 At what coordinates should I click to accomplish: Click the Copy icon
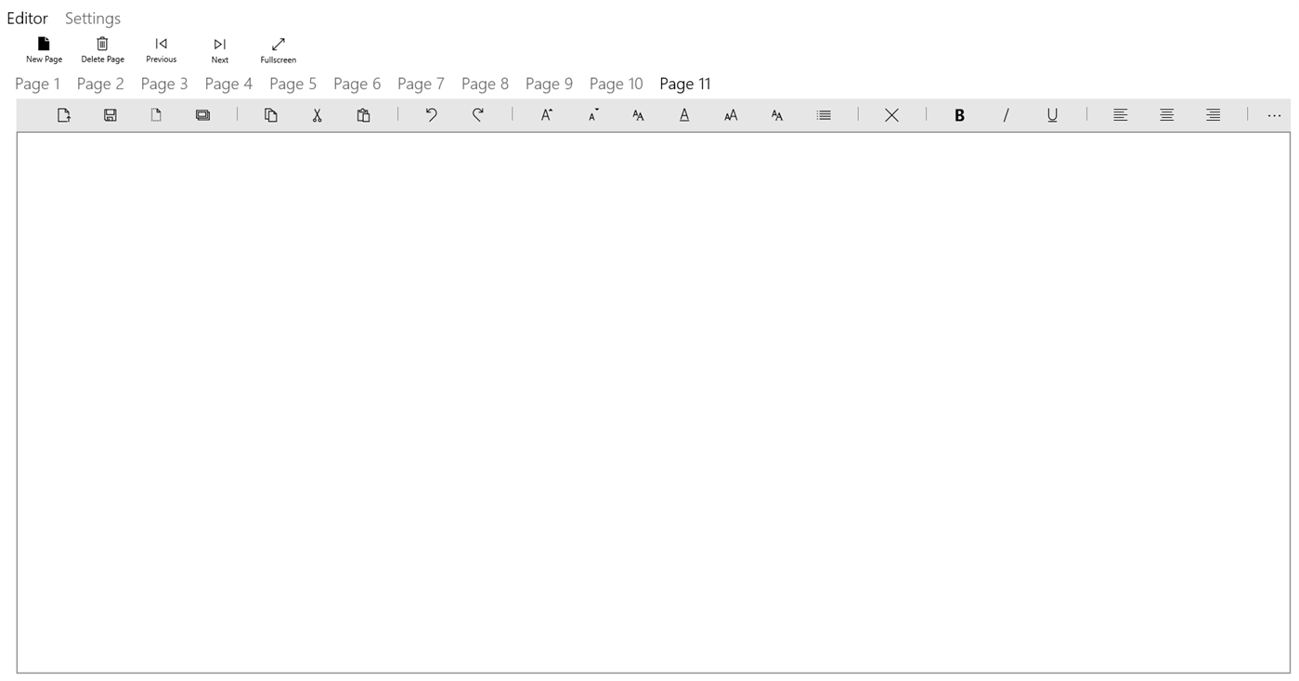(x=270, y=114)
